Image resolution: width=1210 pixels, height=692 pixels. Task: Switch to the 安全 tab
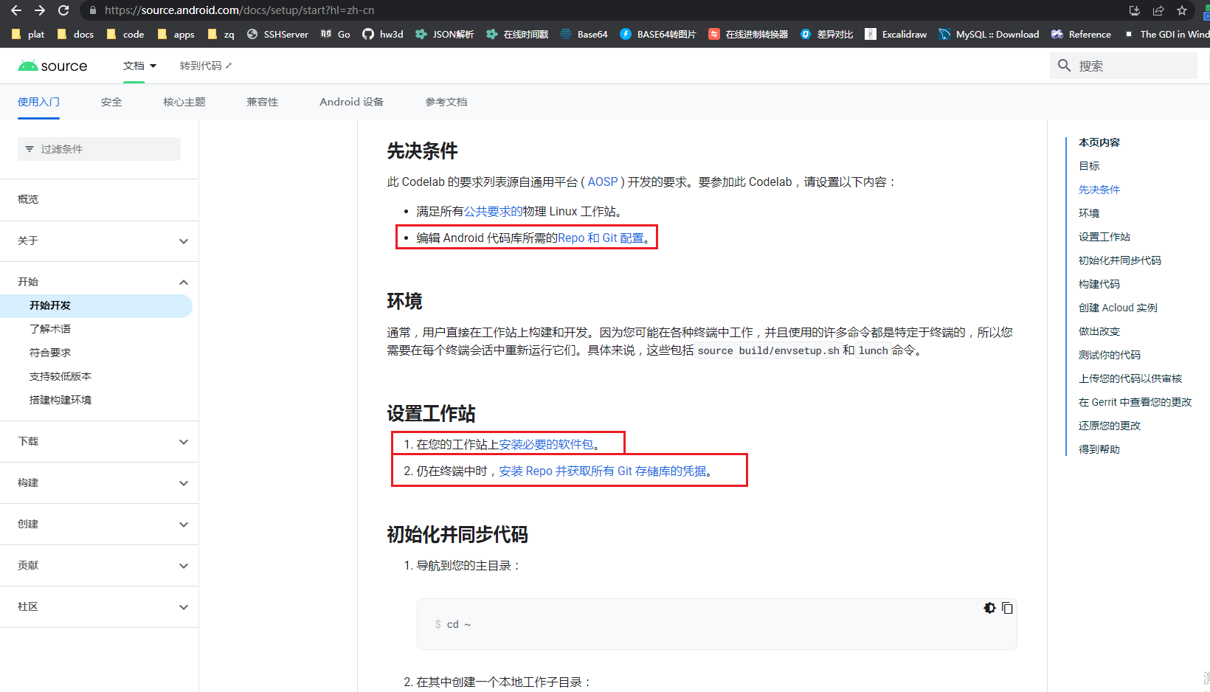111,102
